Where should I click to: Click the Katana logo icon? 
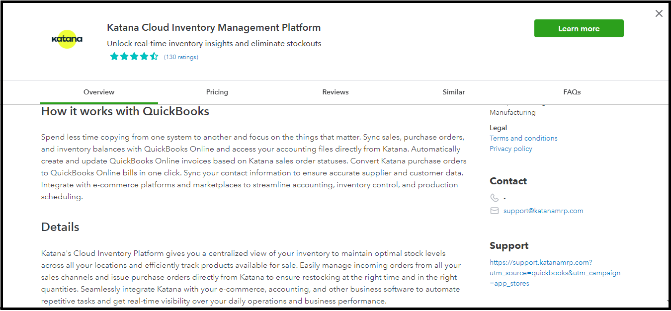point(67,39)
